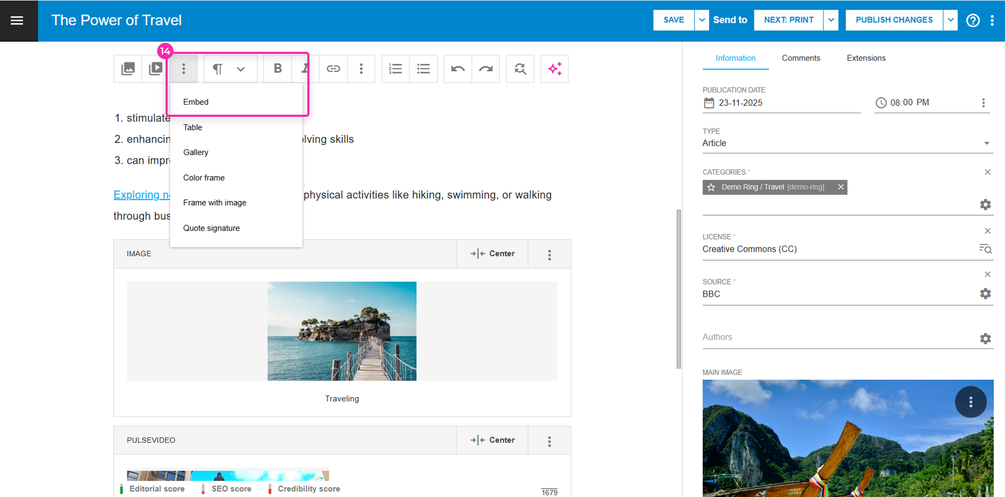Open the find and replace tool
The width and height of the screenshot is (1005, 497).
click(x=520, y=69)
